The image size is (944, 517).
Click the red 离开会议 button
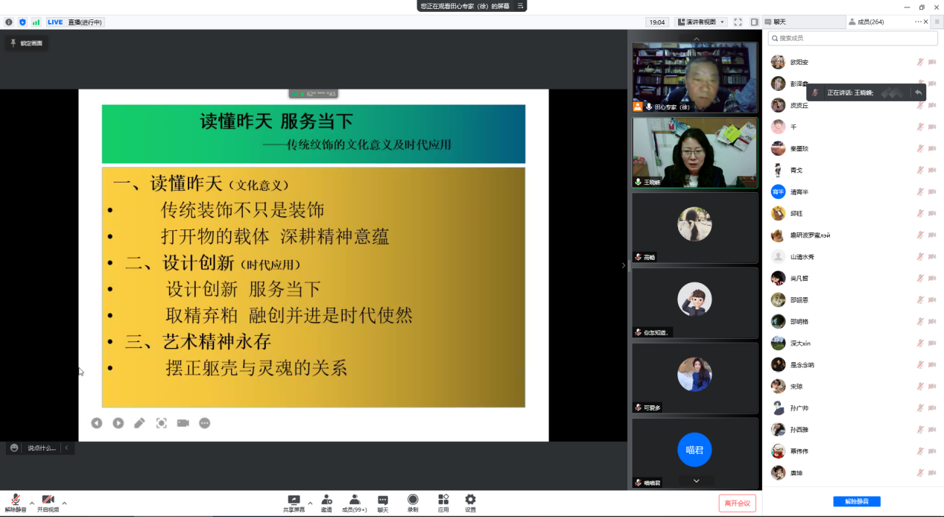point(738,503)
